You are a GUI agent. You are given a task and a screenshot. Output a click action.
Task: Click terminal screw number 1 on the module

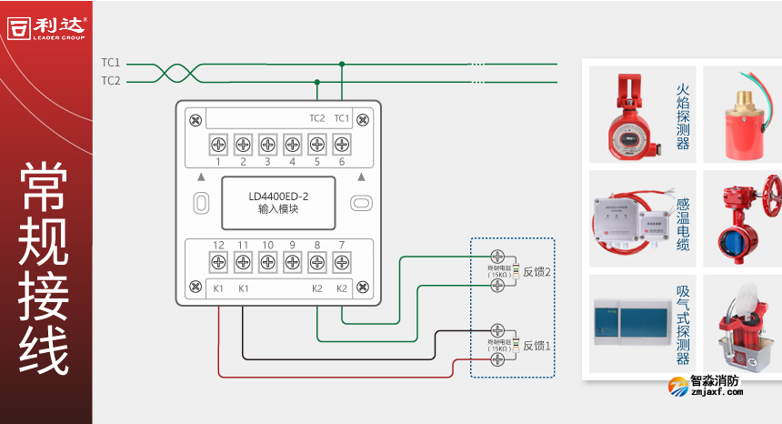tap(218, 144)
